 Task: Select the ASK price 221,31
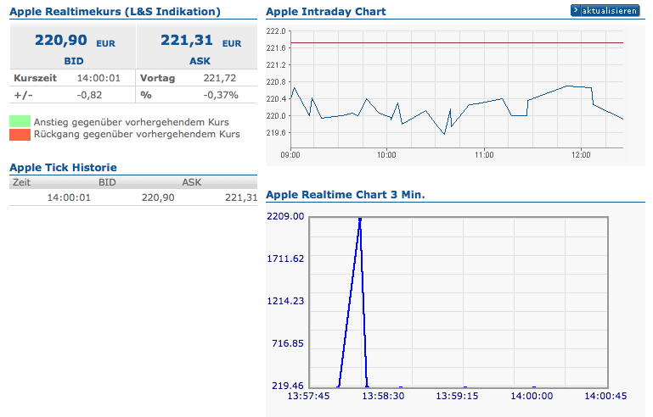pyautogui.click(x=187, y=41)
